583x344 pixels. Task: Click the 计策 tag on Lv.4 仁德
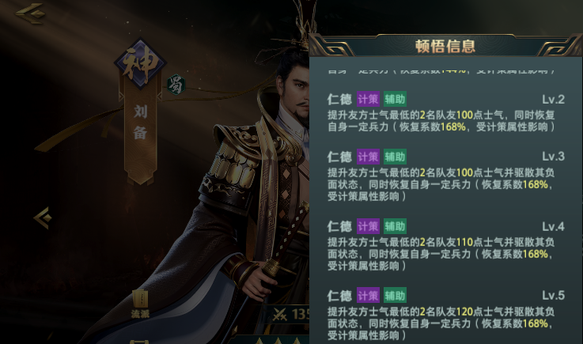point(368,226)
